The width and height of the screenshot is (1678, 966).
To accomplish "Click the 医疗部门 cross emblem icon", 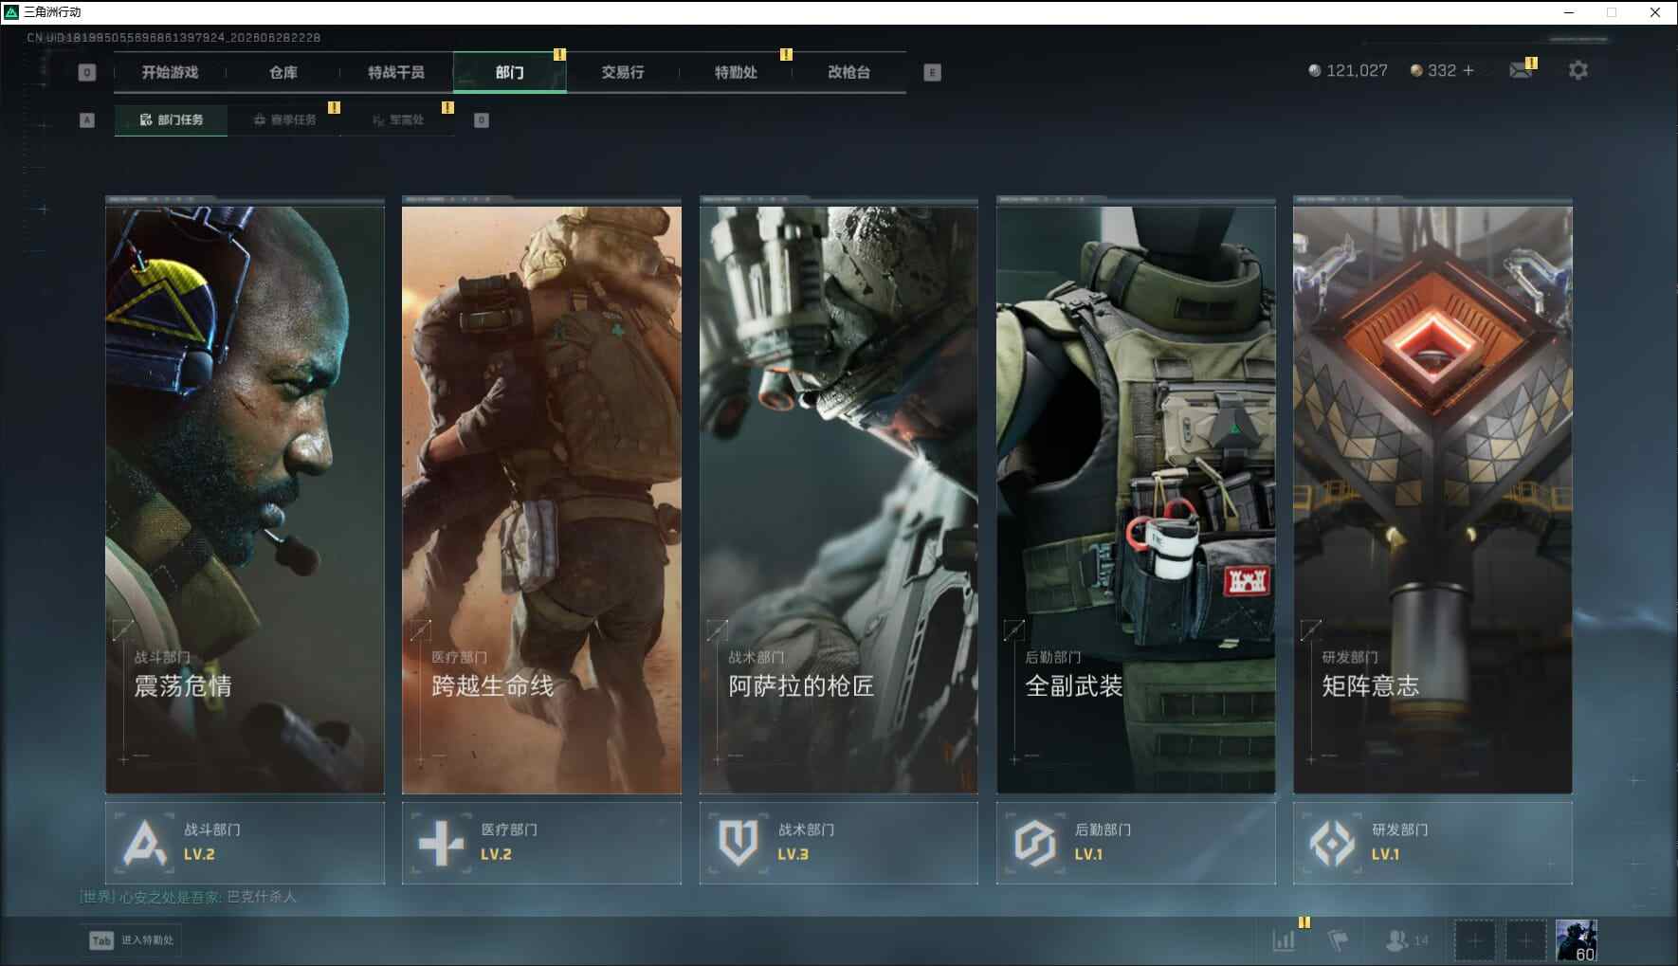I will coord(442,843).
